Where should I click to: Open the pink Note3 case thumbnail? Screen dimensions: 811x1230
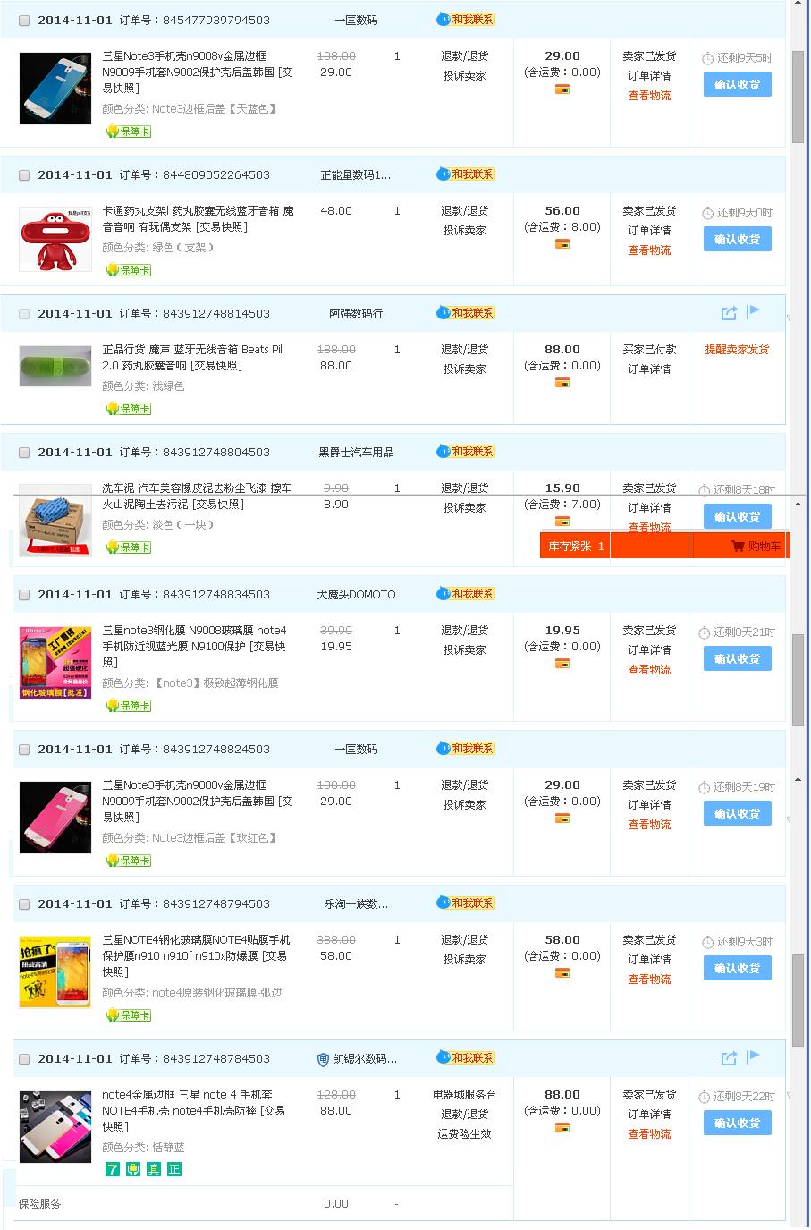(x=55, y=818)
